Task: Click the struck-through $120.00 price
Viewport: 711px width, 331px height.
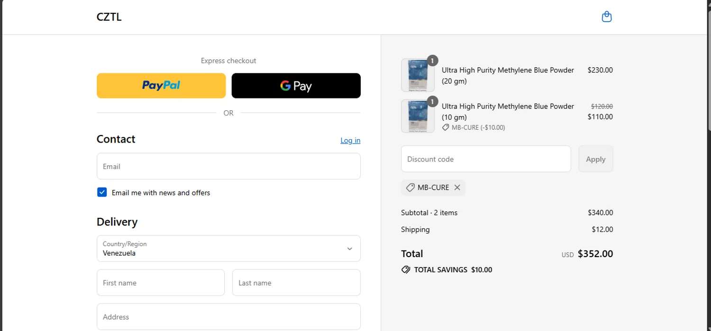Action: [x=602, y=107]
